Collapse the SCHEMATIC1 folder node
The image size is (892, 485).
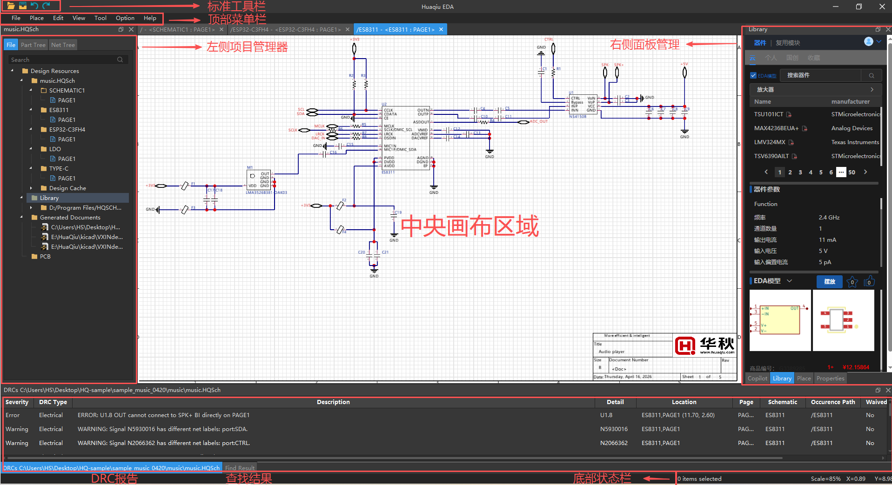click(x=31, y=91)
